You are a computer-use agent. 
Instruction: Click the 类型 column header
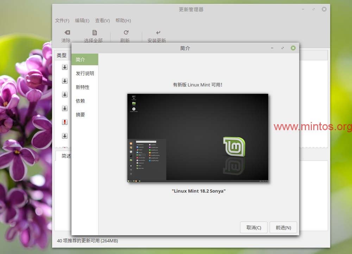[62, 55]
